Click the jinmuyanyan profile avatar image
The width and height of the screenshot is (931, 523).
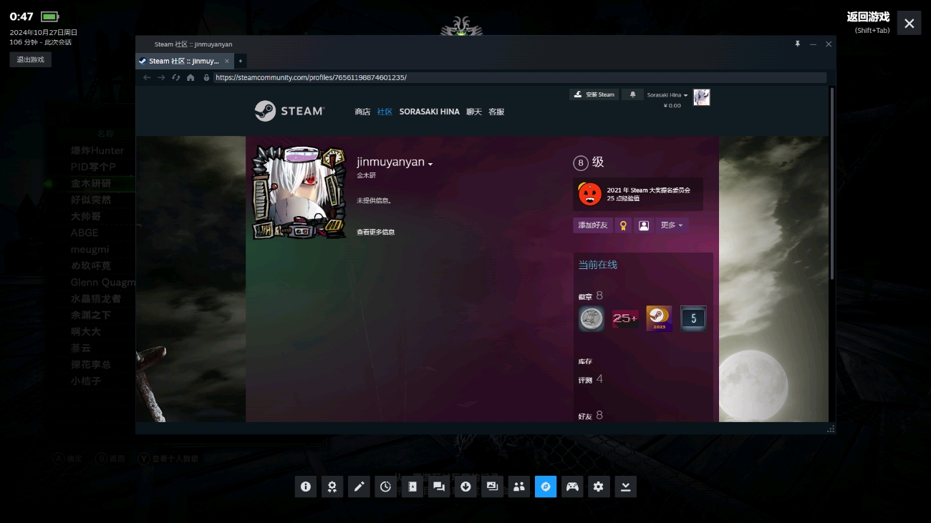pyautogui.click(x=299, y=192)
